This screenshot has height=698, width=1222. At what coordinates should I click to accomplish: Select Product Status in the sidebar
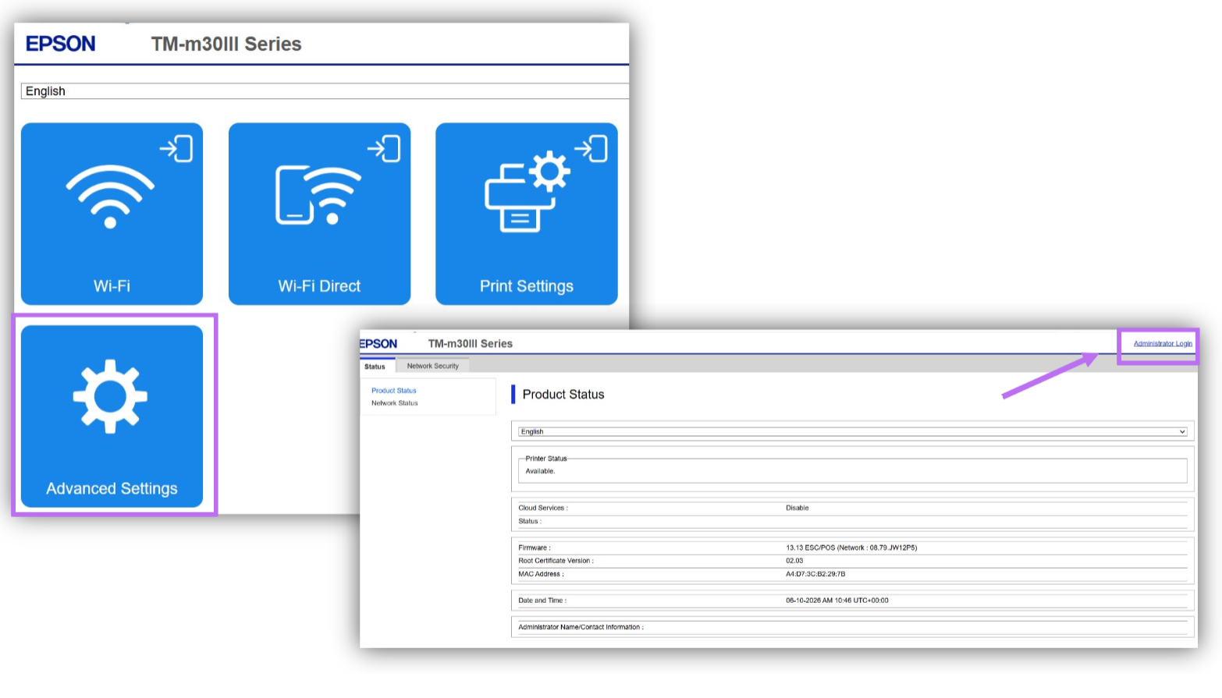[x=394, y=391]
